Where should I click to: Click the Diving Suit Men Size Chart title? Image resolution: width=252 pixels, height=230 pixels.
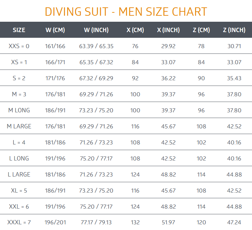click(126, 12)
